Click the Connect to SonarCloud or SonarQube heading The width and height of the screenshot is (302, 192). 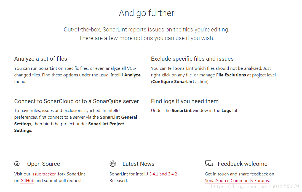[x=76, y=101]
